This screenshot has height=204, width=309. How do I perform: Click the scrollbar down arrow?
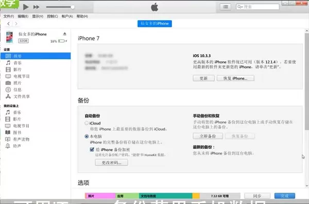pyautogui.click(x=306, y=185)
